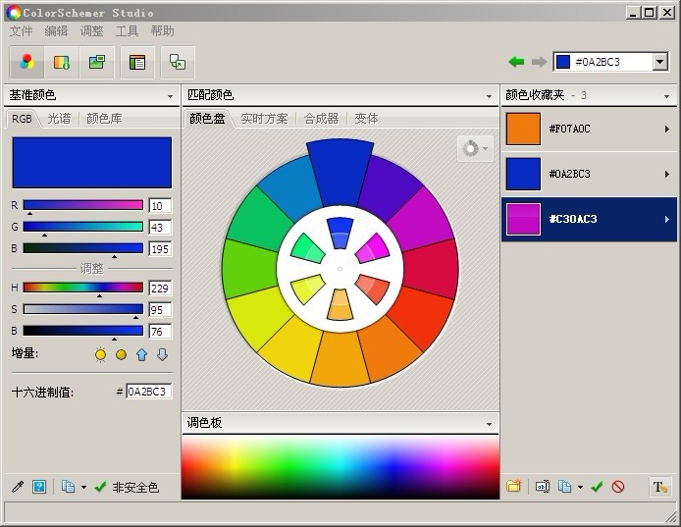
Task: Select the 颜色盘 tab
Action: pyautogui.click(x=207, y=118)
